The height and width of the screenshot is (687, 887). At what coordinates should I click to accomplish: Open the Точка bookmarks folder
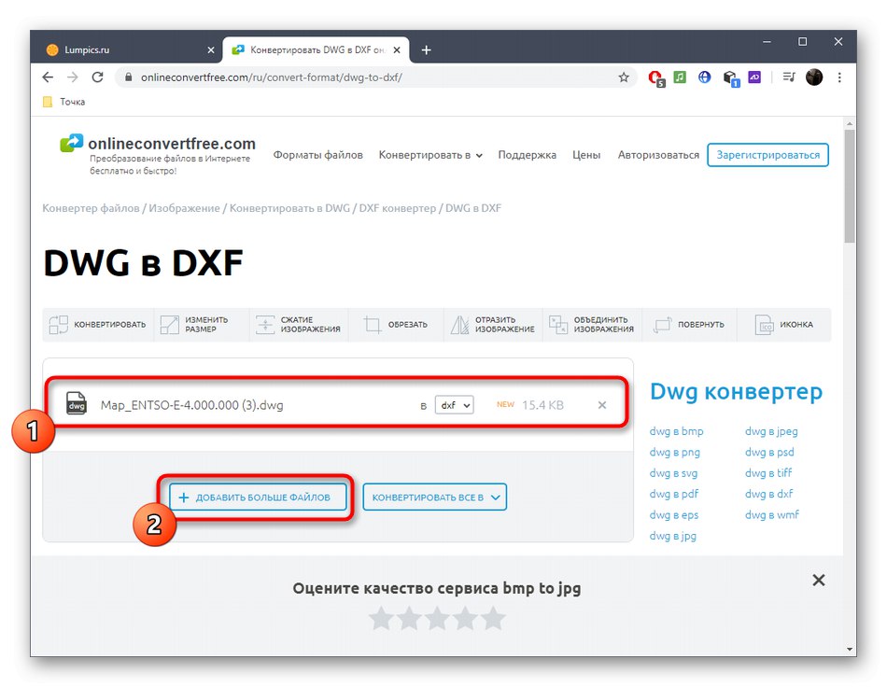pos(64,102)
